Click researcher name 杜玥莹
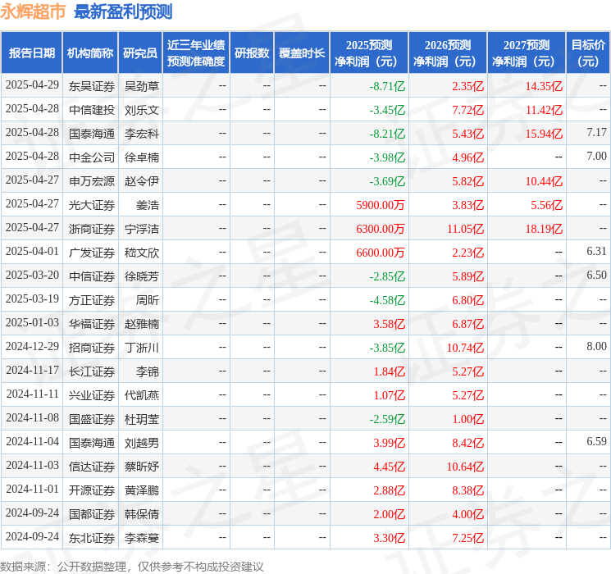The width and height of the screenshot is (611, 574). [141, 419]
